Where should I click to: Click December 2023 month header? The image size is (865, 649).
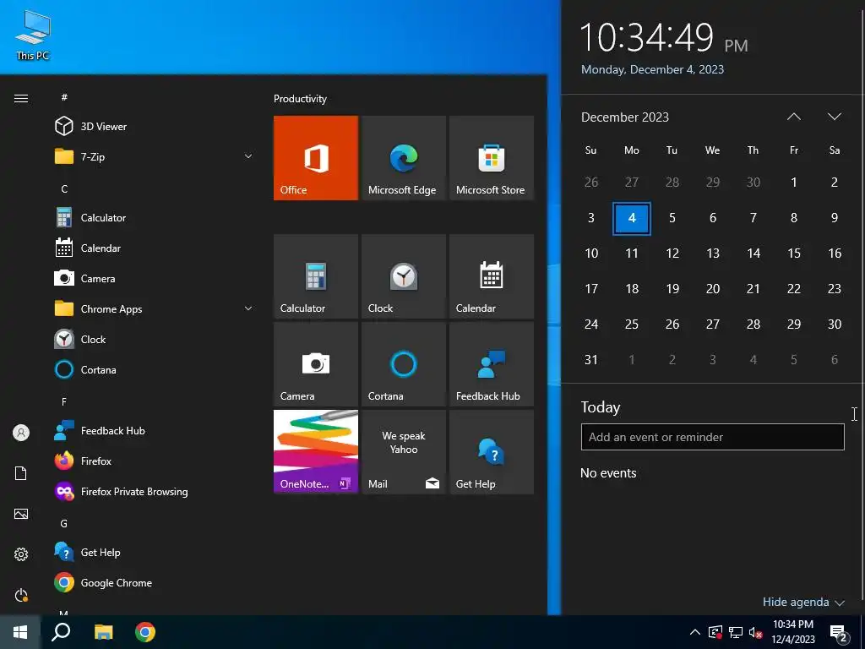pyautogui.click(x=625, y=117)
